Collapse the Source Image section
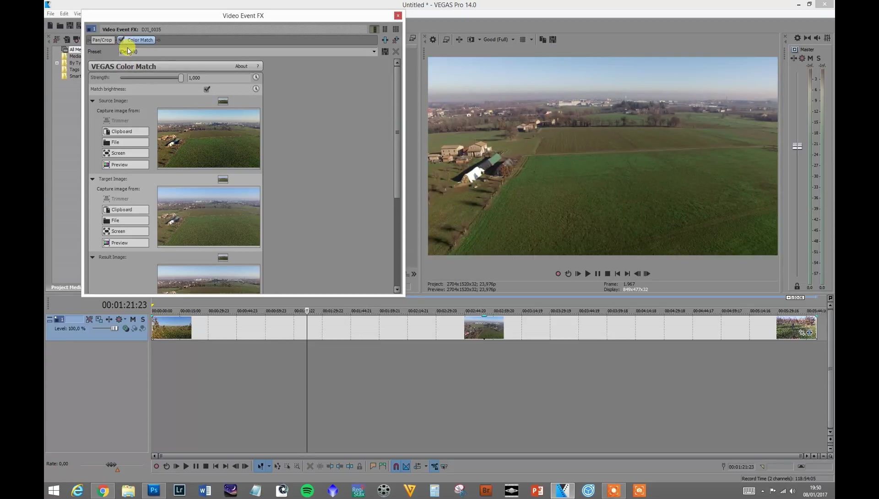The image size is (879, 499). coord(92,101)
